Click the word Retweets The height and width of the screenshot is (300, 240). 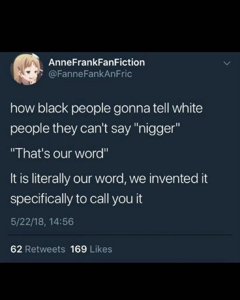pos(45,249)
